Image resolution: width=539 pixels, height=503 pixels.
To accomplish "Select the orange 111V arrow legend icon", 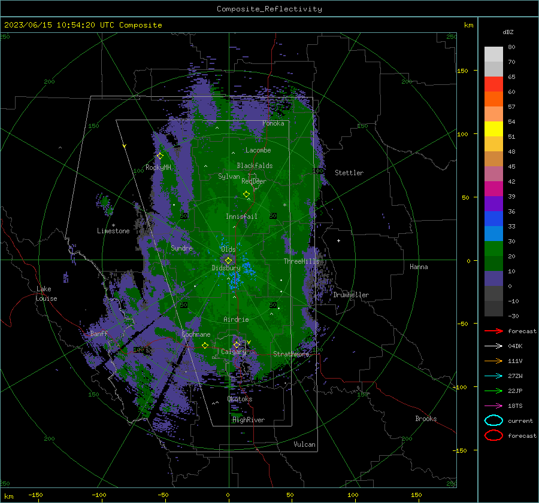I will (x=493, y=361).
